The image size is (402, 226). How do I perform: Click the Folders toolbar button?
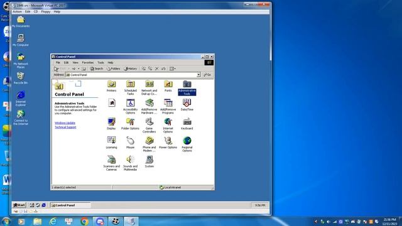click(x=113, y=68)
